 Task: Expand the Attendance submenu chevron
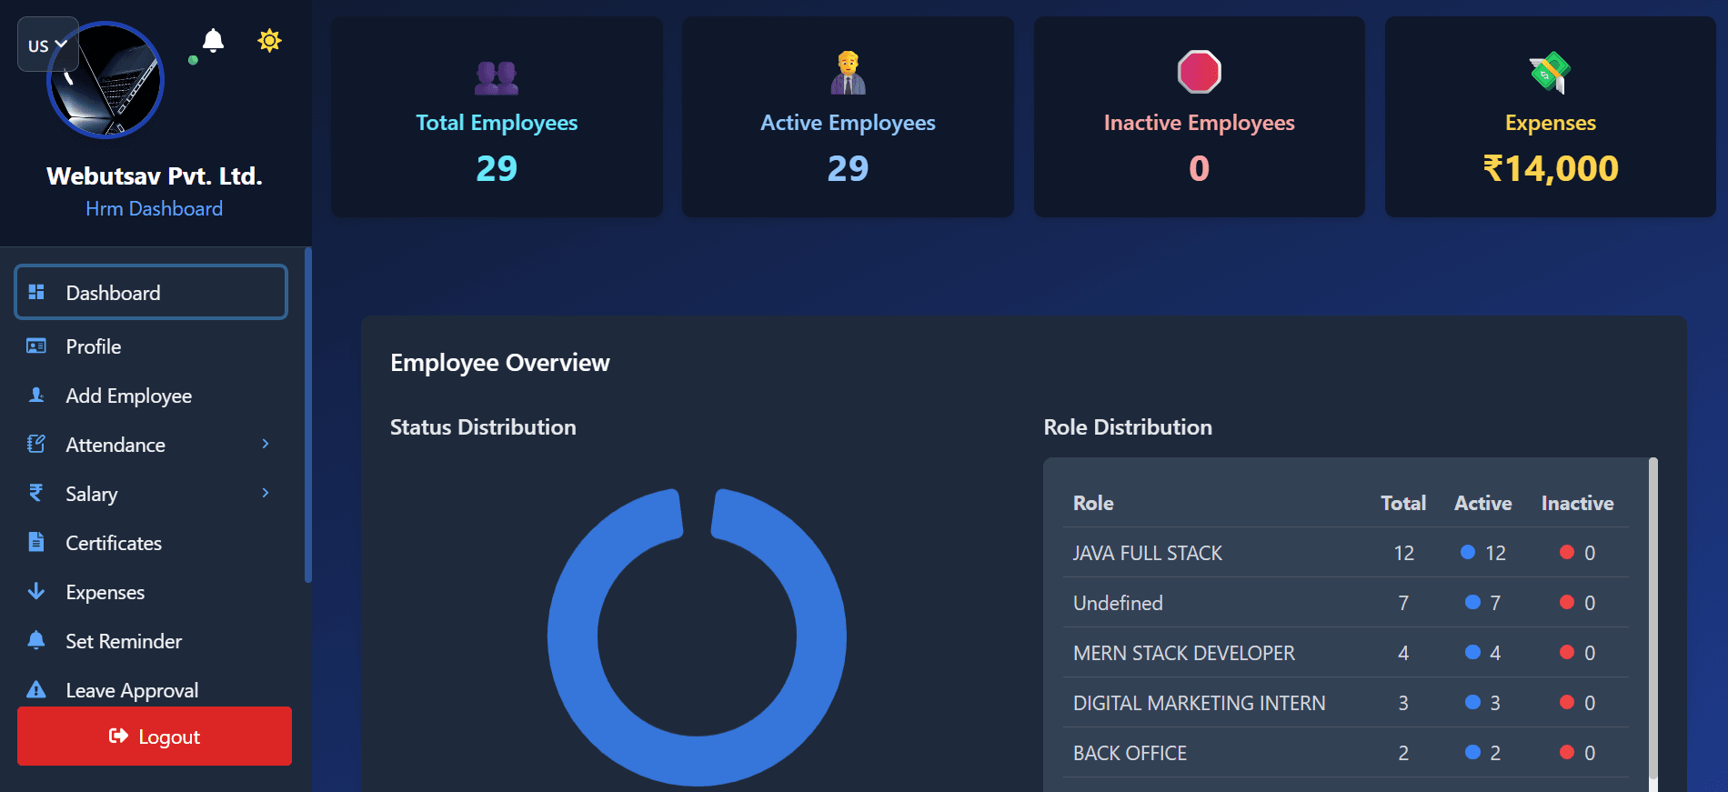[x=266, y=444]
